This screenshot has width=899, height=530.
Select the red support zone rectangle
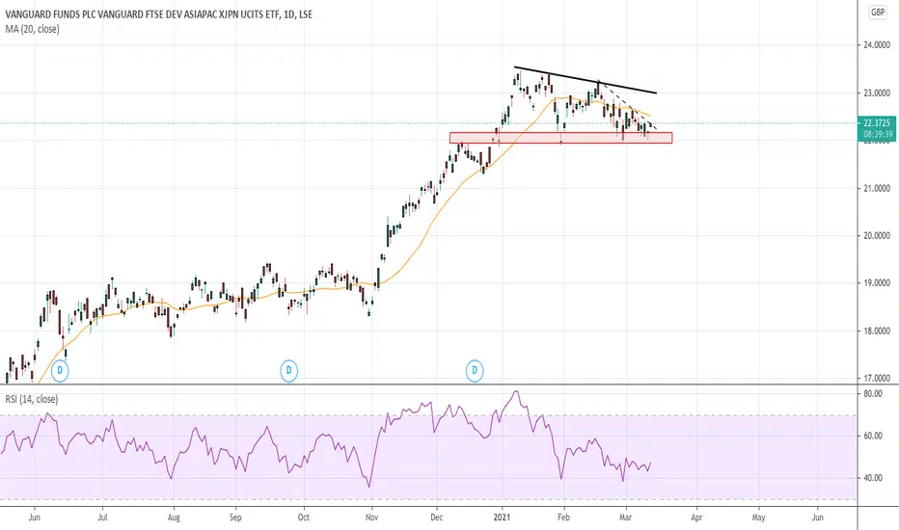click(x=560, y=138)
